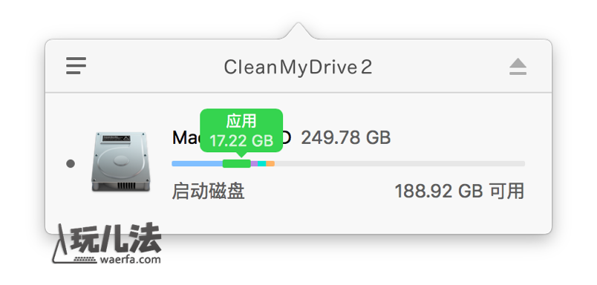Click the green 应用 17.22 GB tooltip
Viewport: 597px width, 285px height.
pos(241,131)
